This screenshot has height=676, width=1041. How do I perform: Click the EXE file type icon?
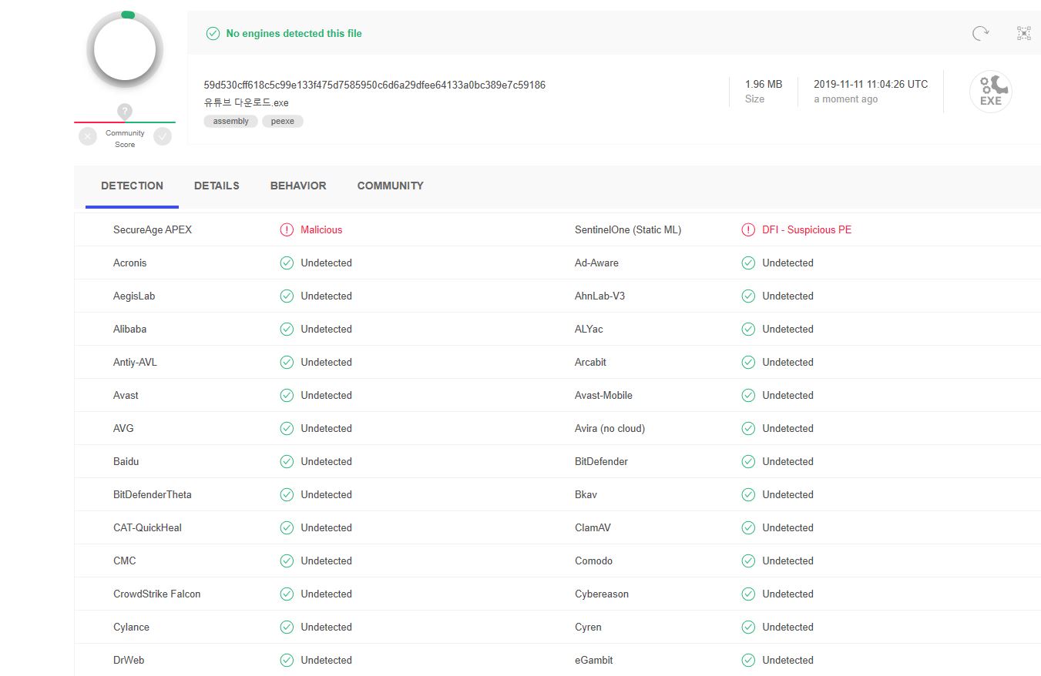pyautogui.click(x=991, y=92)
